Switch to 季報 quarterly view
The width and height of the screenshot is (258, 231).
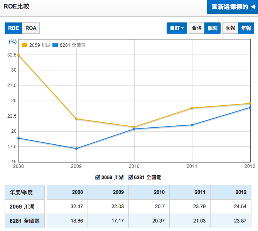[230, 28]
